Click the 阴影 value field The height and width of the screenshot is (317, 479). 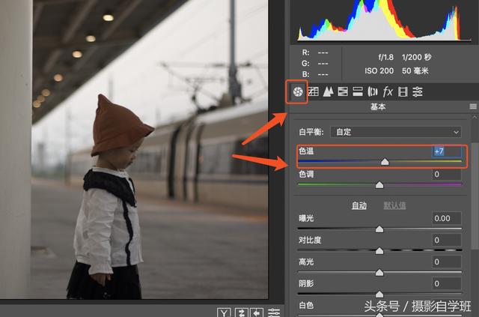[x=447, y=283]
